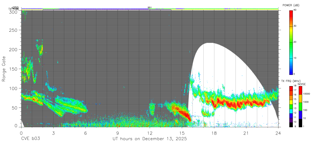The height and width of the screenshot is (144, 313).
Task: Click the '1000' noise scale label
Action: (305, 102)
